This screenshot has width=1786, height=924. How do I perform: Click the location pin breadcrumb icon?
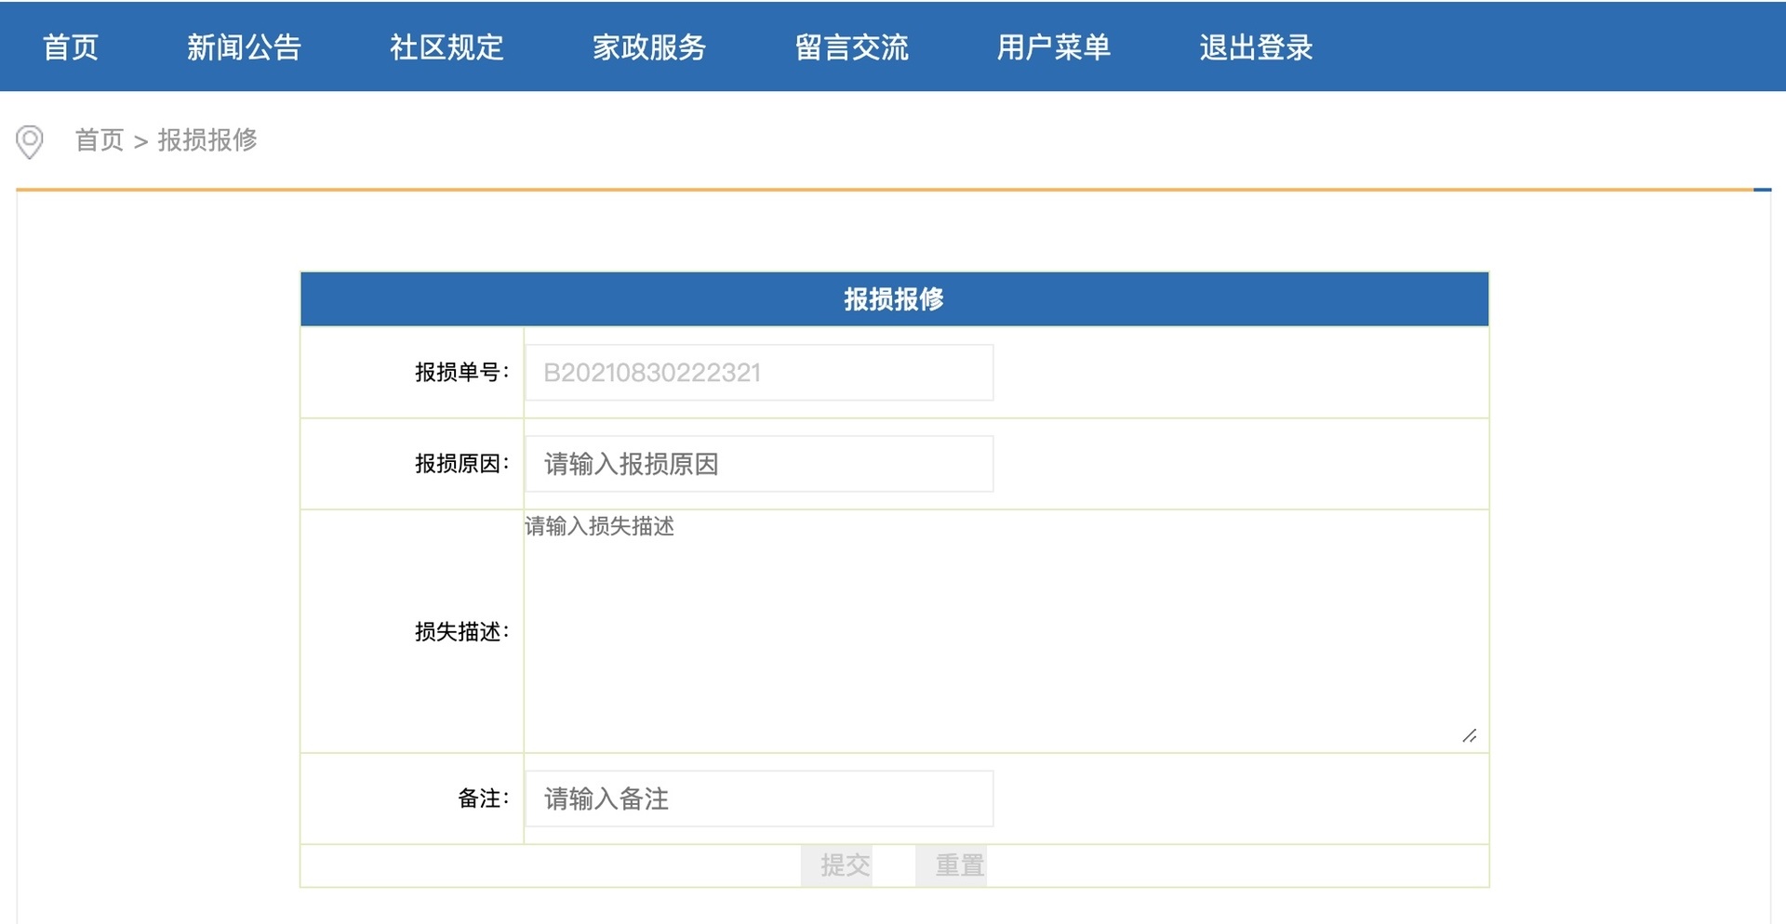point(30,141)
